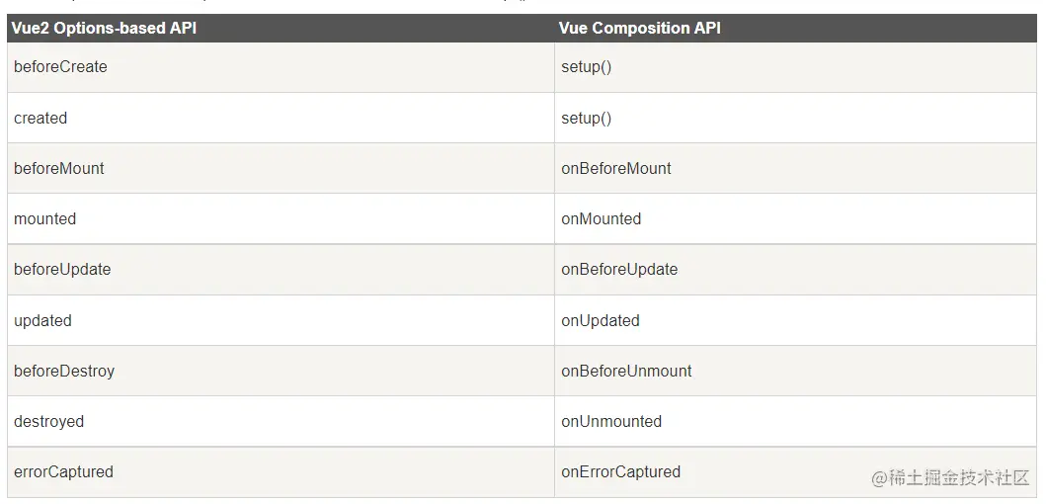The image size is (1046, 504).
Task: Select the destroyed cell
Action: [48, 422]
